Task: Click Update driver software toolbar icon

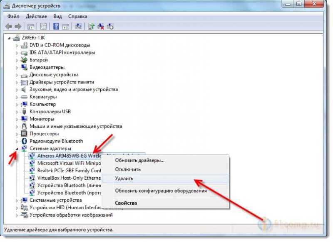Action: 91,27
